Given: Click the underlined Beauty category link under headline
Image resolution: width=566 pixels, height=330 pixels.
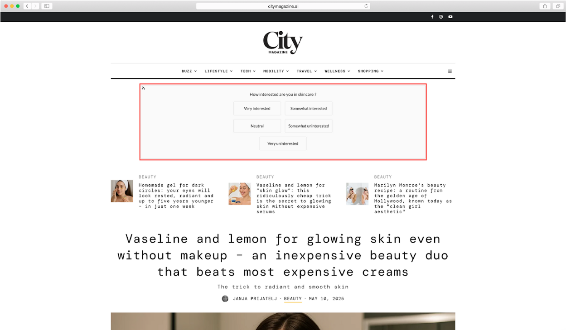Looking at the screenshot, I should 293,299.
